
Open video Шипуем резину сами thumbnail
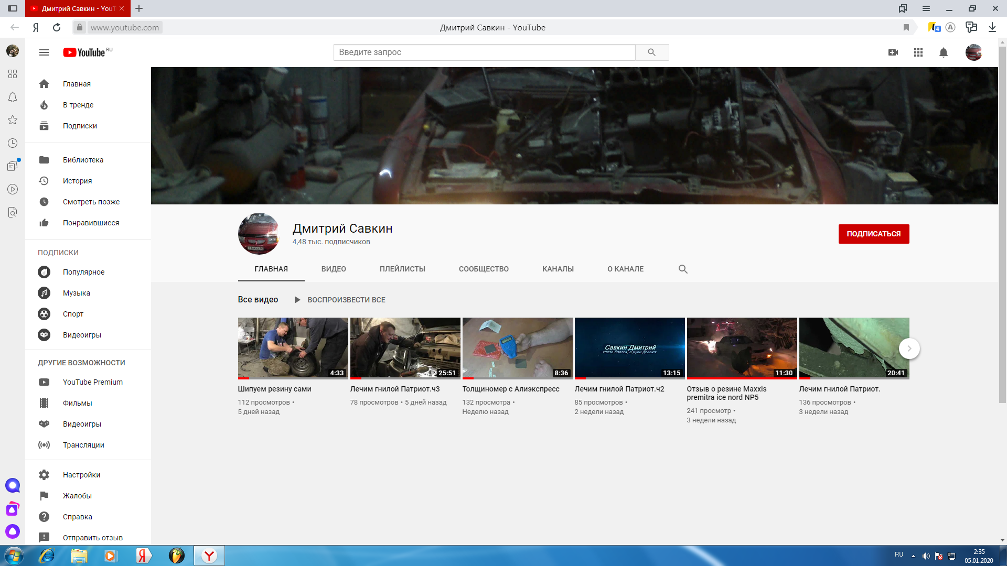click(293, 349)
